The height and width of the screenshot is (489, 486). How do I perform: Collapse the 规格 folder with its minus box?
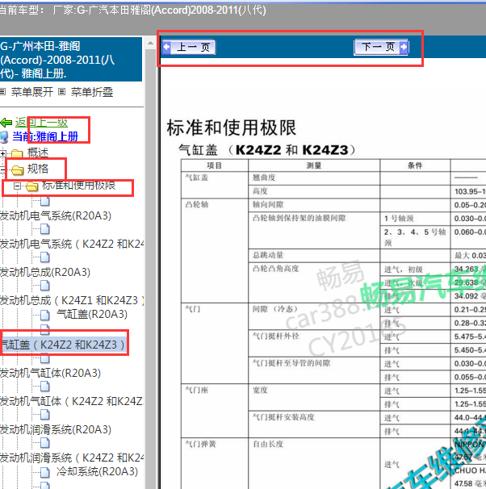tap(2, 169)
